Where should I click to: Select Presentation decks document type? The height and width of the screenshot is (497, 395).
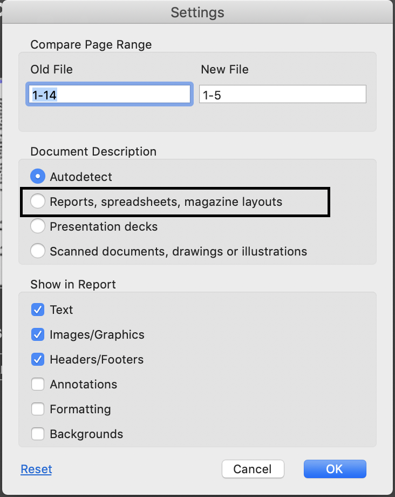(x=38, y=226)
